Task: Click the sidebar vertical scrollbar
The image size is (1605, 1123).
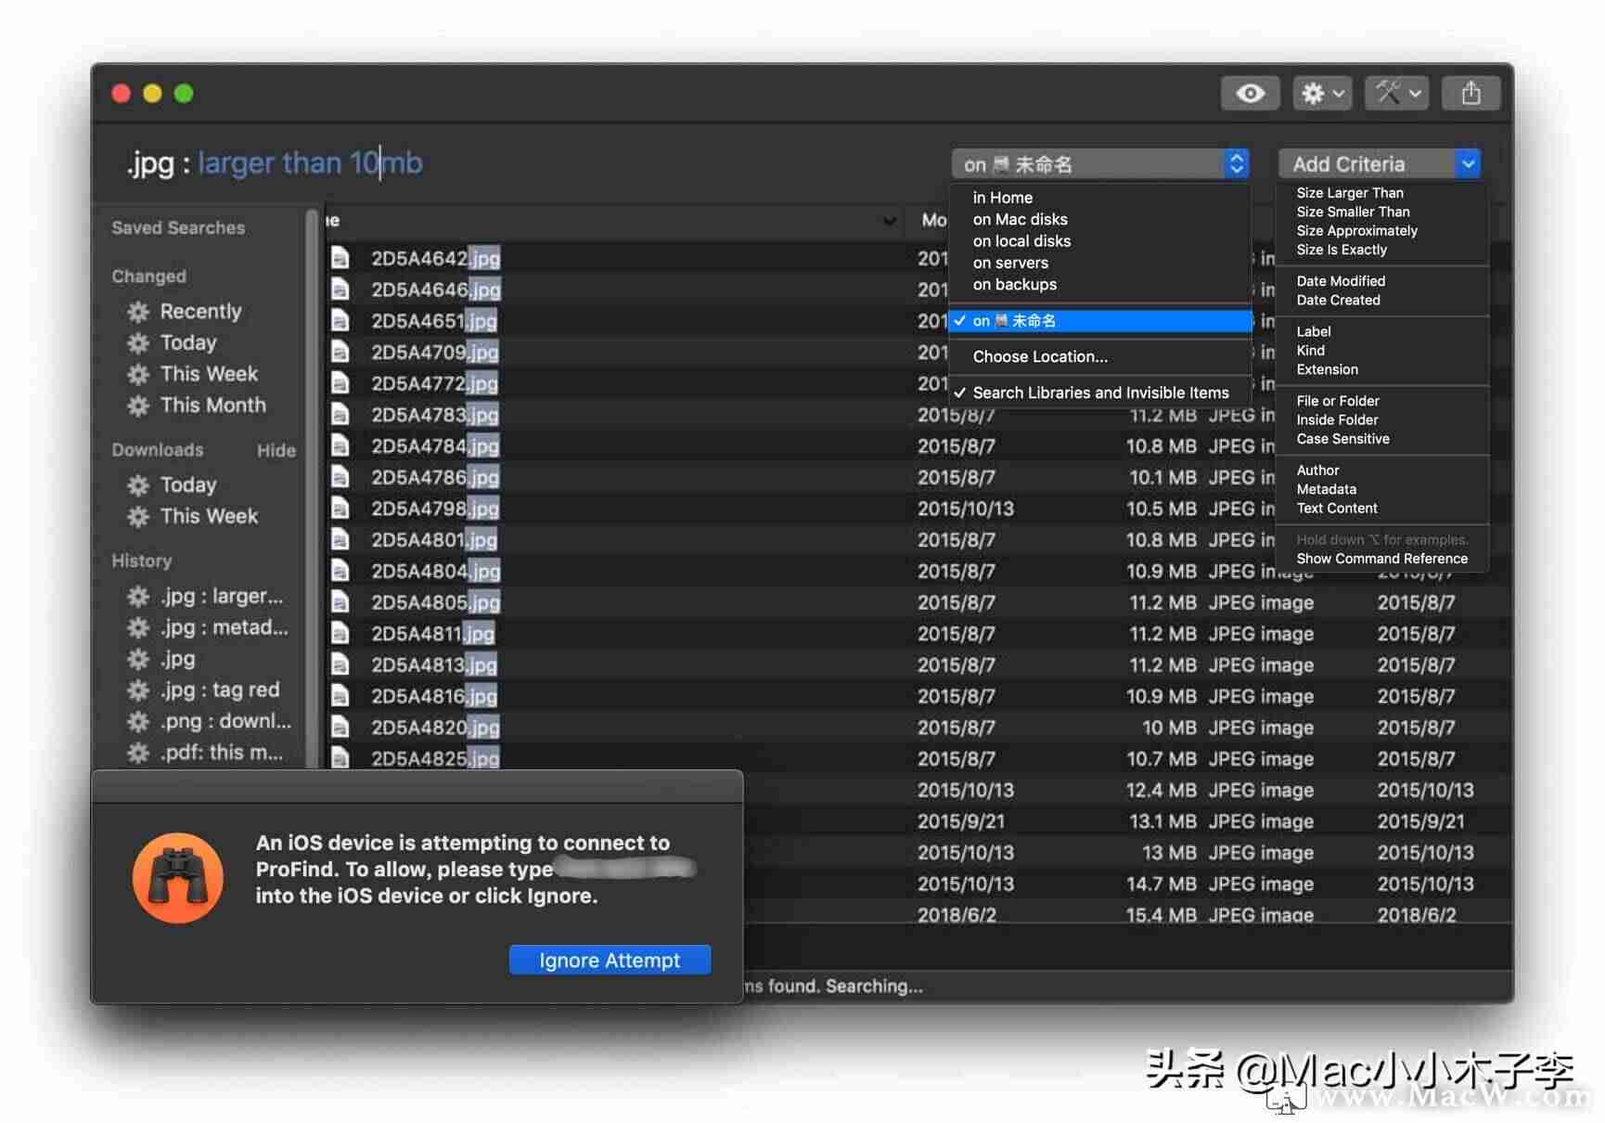Action: (x=312, y=487)
